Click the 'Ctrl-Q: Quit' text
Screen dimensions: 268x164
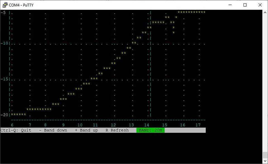pos(16,130)
